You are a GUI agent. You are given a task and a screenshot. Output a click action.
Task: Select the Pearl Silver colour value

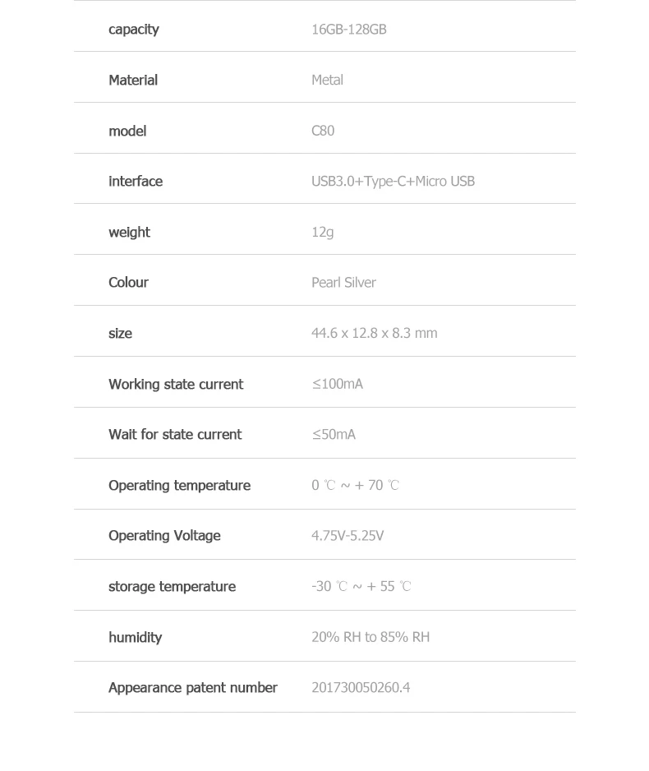click(343, 283)
